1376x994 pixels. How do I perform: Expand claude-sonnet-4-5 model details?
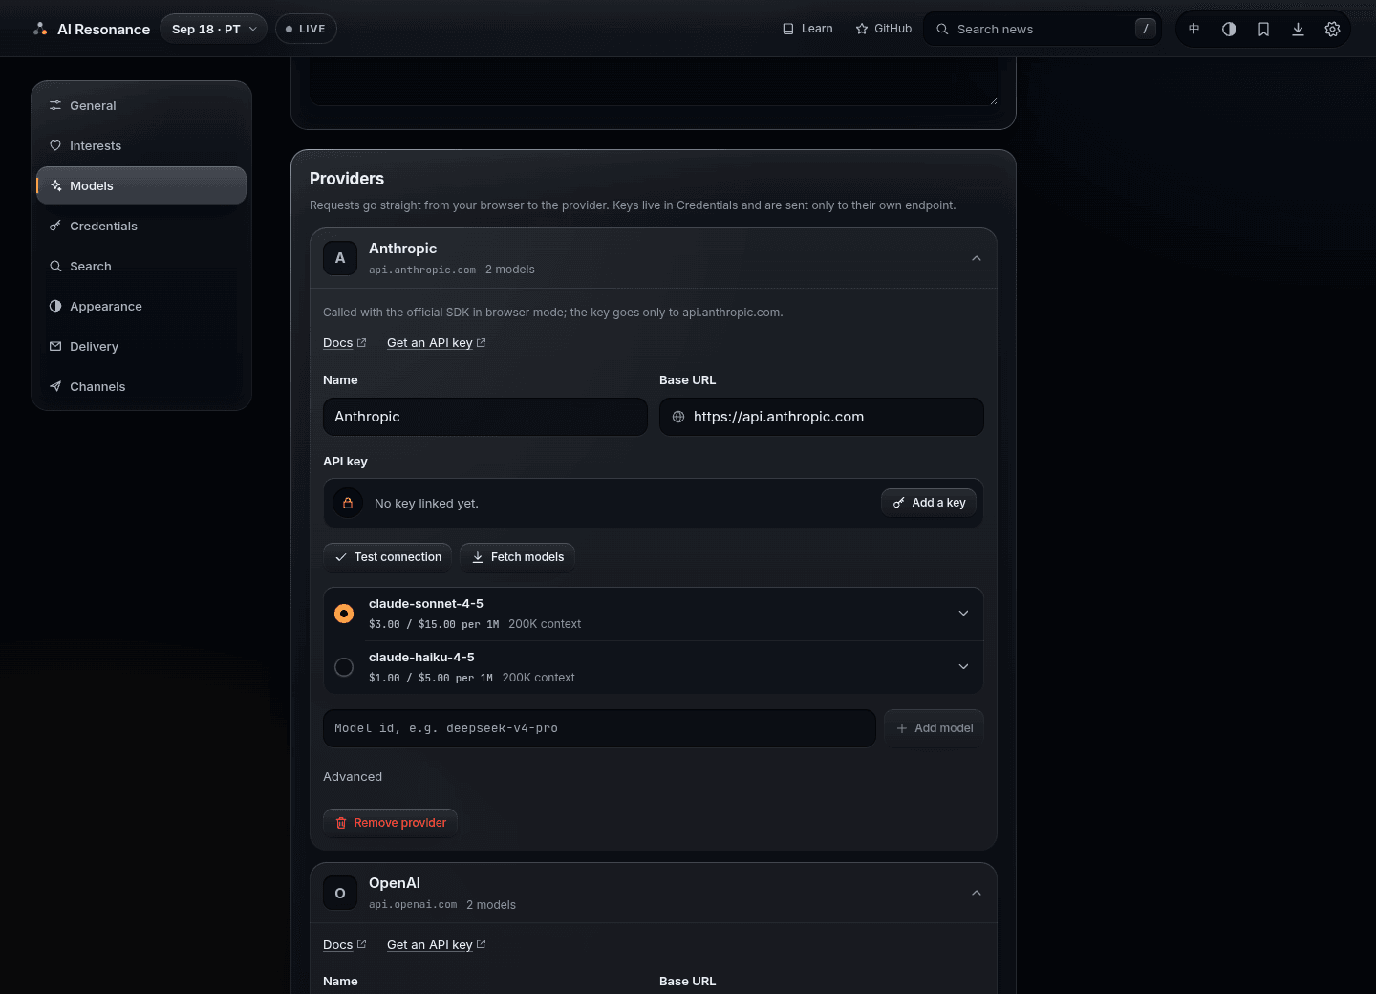(963, 614)
